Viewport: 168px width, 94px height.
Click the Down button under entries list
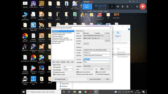[58, 62]
